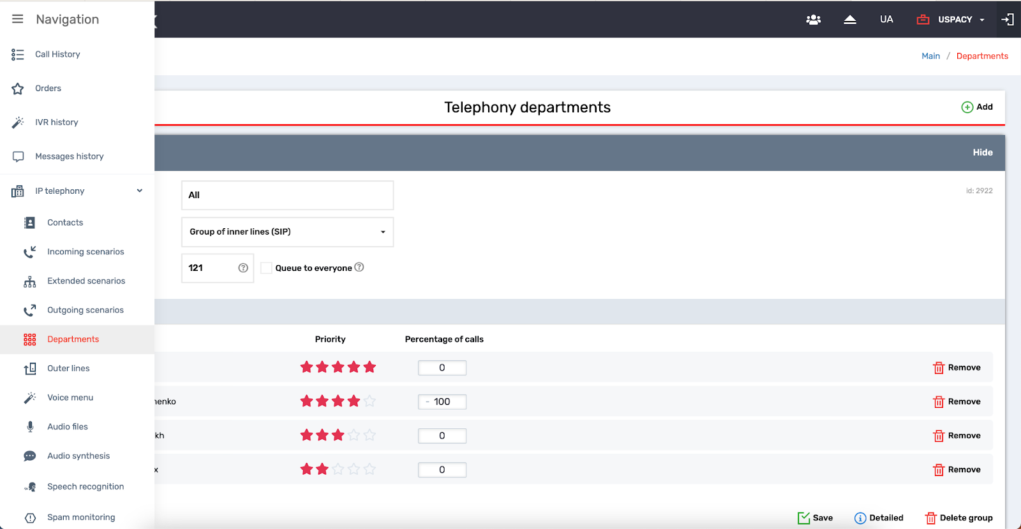Viewport: 1021px width, 529px height.
Task: Remove the two-star priority row
Action: [957, 470]
